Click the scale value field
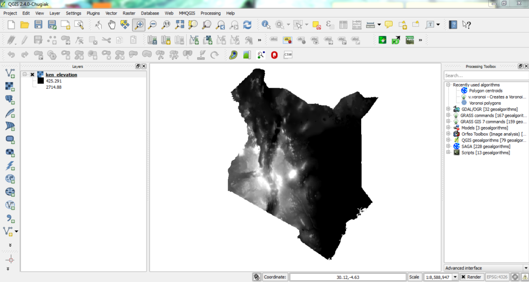 [x=438, y=277]
